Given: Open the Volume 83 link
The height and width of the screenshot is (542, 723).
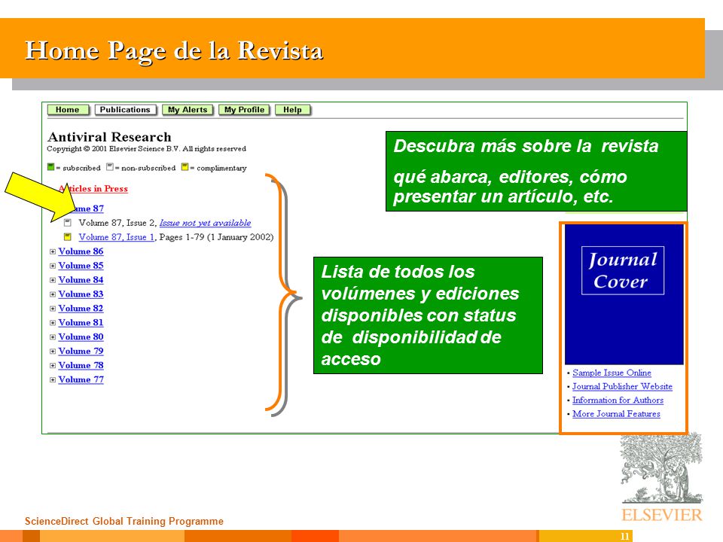Looking at the screenshot, I should point(81,294).
